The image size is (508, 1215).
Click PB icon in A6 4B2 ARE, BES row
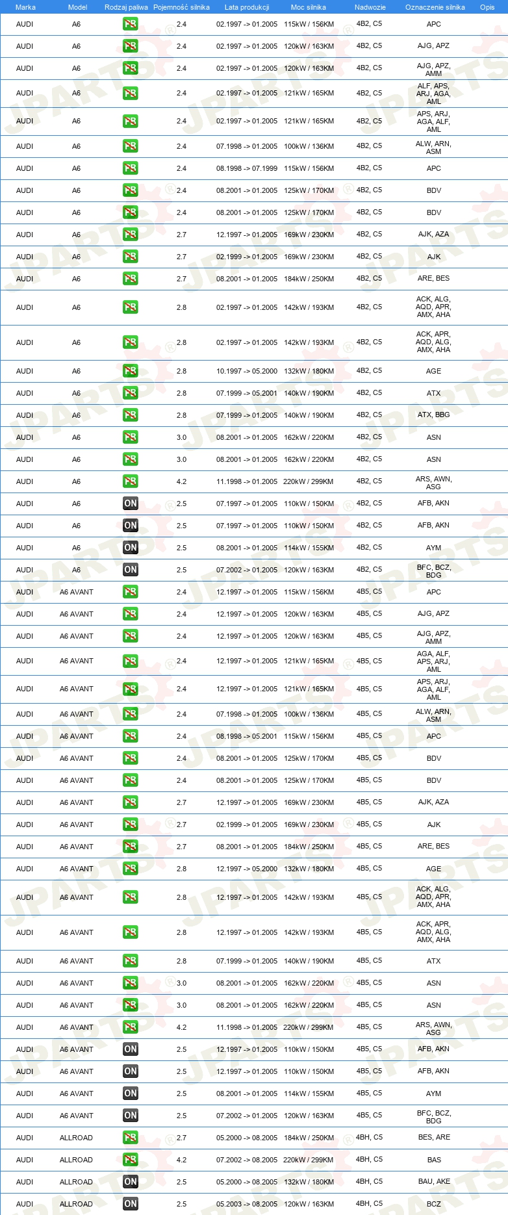click(131, 279)
